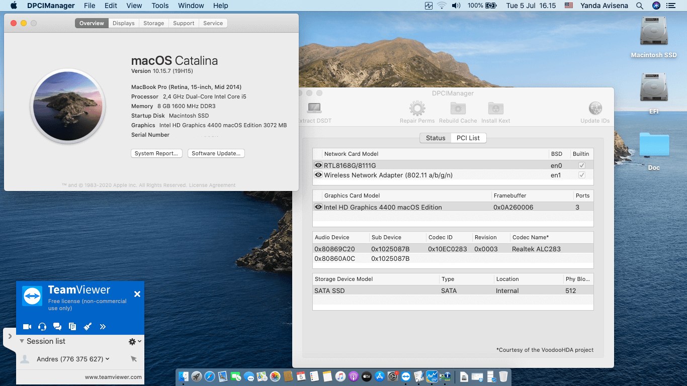Start video in TeamViewer panel
Screen dimensions: 687x386
tap(27, 327)
